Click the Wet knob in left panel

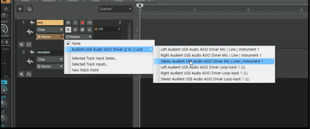pyautogui.click(x=4, y=30)
